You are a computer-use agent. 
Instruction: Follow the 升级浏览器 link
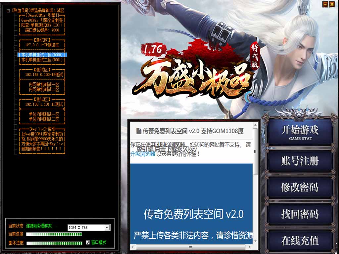[x=143, y=154]
